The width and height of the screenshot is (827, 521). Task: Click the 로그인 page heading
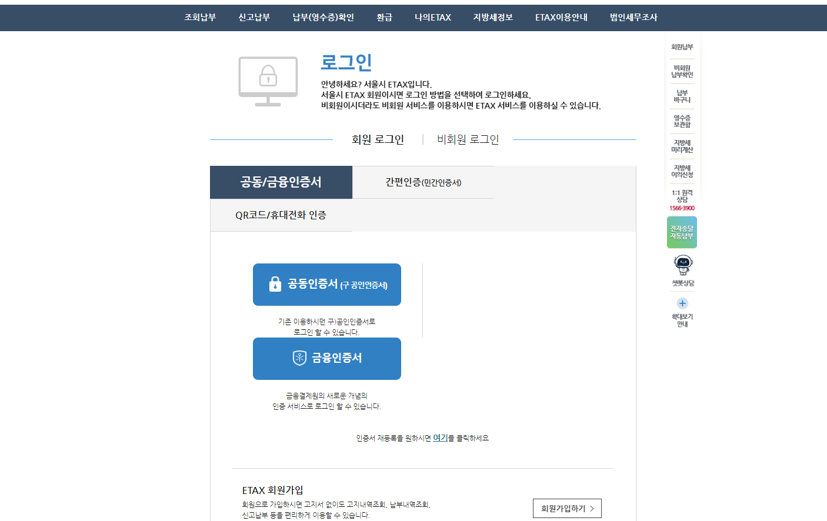tap(346, 62)
